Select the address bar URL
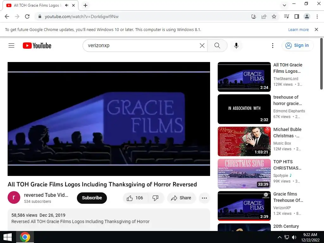This screenshot has width=324, height=243. point(82,16)
